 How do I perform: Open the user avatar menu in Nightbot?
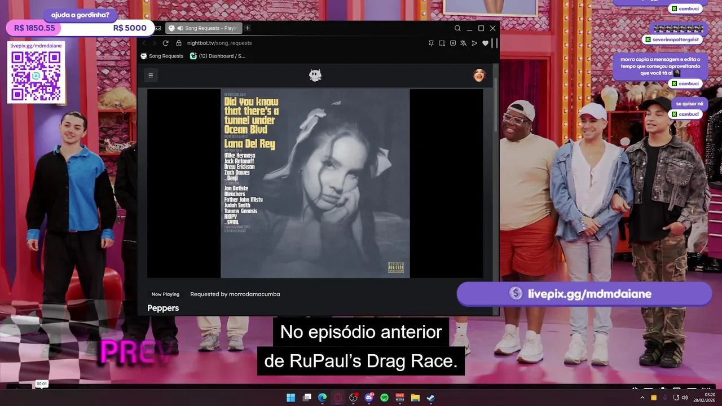coord(479,75)
